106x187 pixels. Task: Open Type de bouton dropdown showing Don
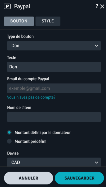[54, 46]
